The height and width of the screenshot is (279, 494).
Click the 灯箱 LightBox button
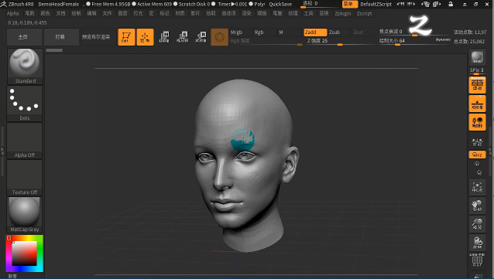coord(61,37)
